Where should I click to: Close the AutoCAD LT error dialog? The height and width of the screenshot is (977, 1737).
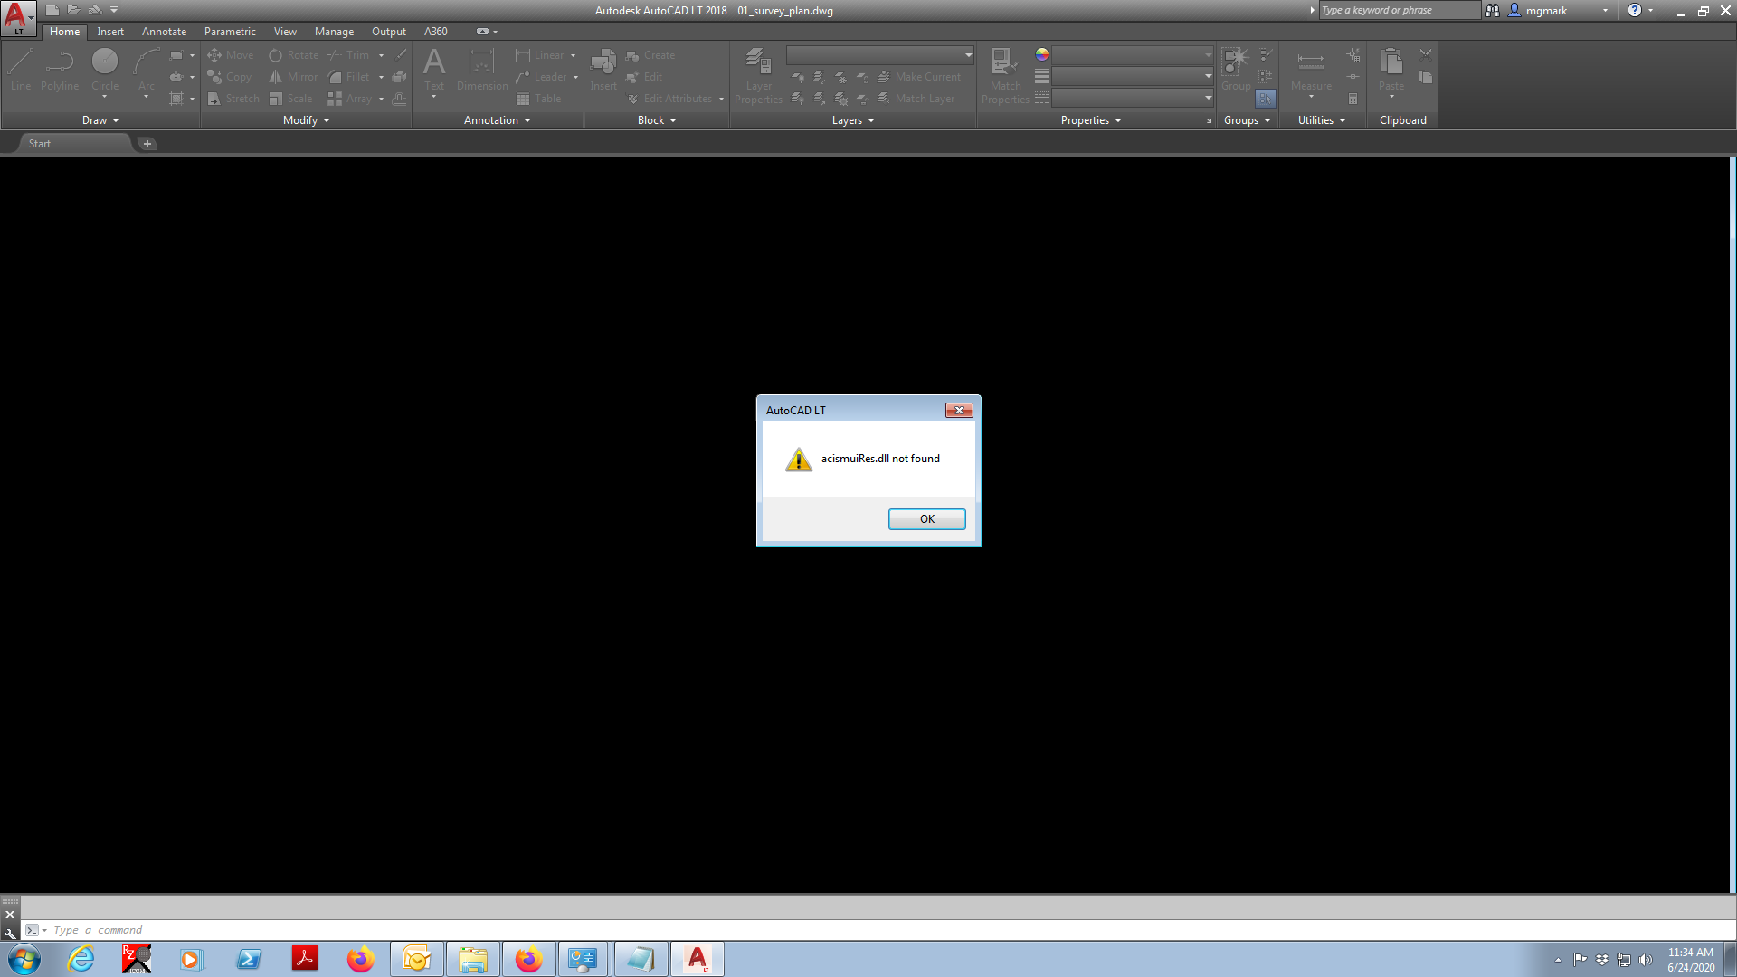tap(959, 410)
